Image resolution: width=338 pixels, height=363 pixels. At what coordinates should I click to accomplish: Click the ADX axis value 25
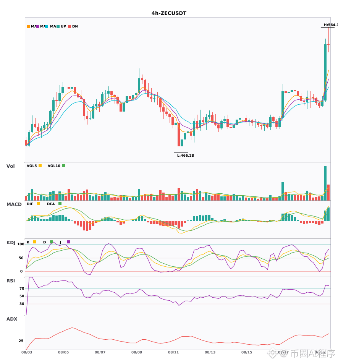[x=21, y=341]
